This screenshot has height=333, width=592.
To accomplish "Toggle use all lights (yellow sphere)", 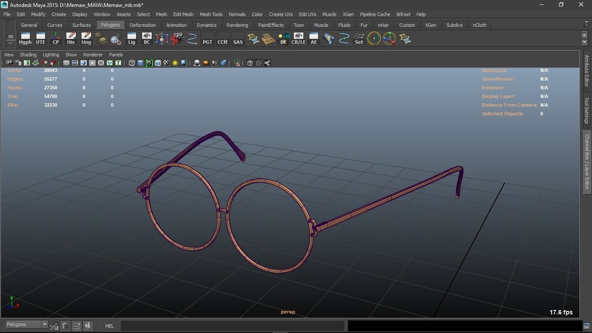I will click(x=175, y=63).
